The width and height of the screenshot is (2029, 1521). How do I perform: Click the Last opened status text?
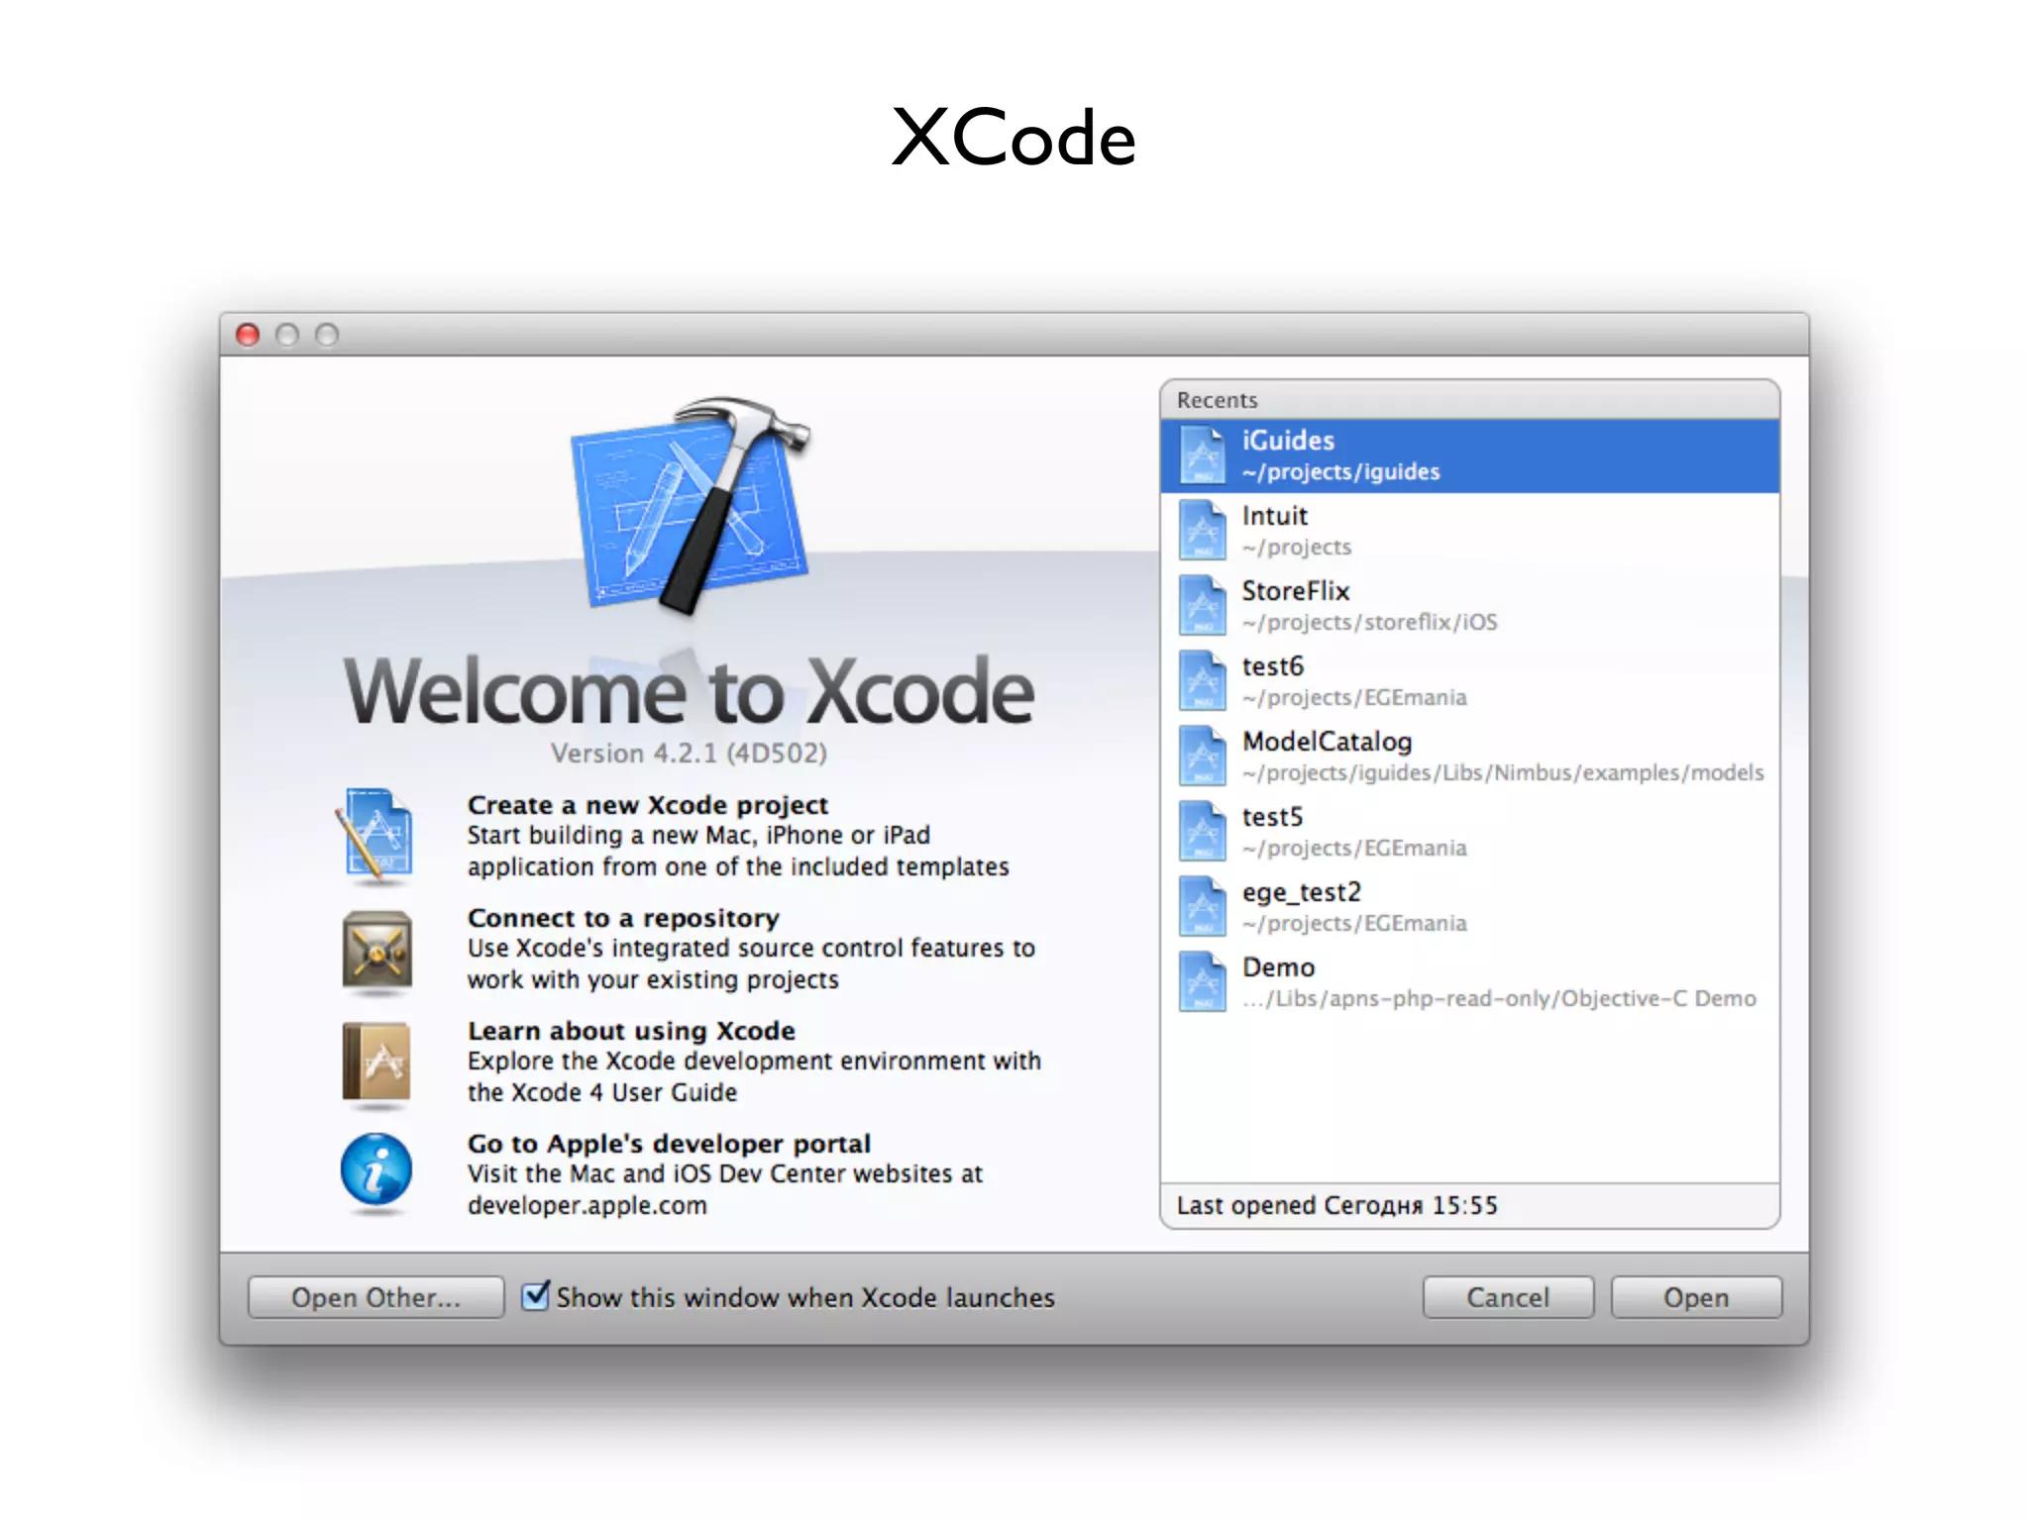(1337, 1205)
